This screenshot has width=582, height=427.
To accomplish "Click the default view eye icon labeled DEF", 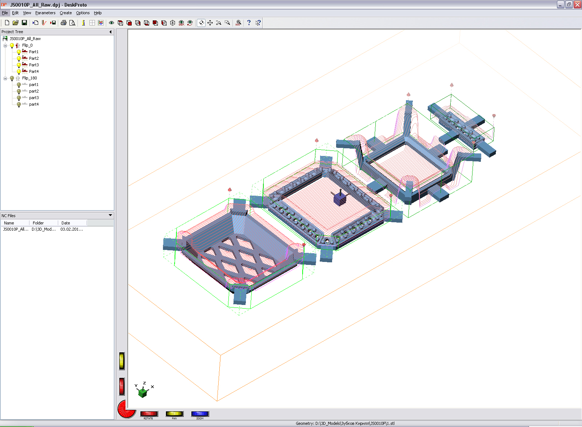I will 181,23.
